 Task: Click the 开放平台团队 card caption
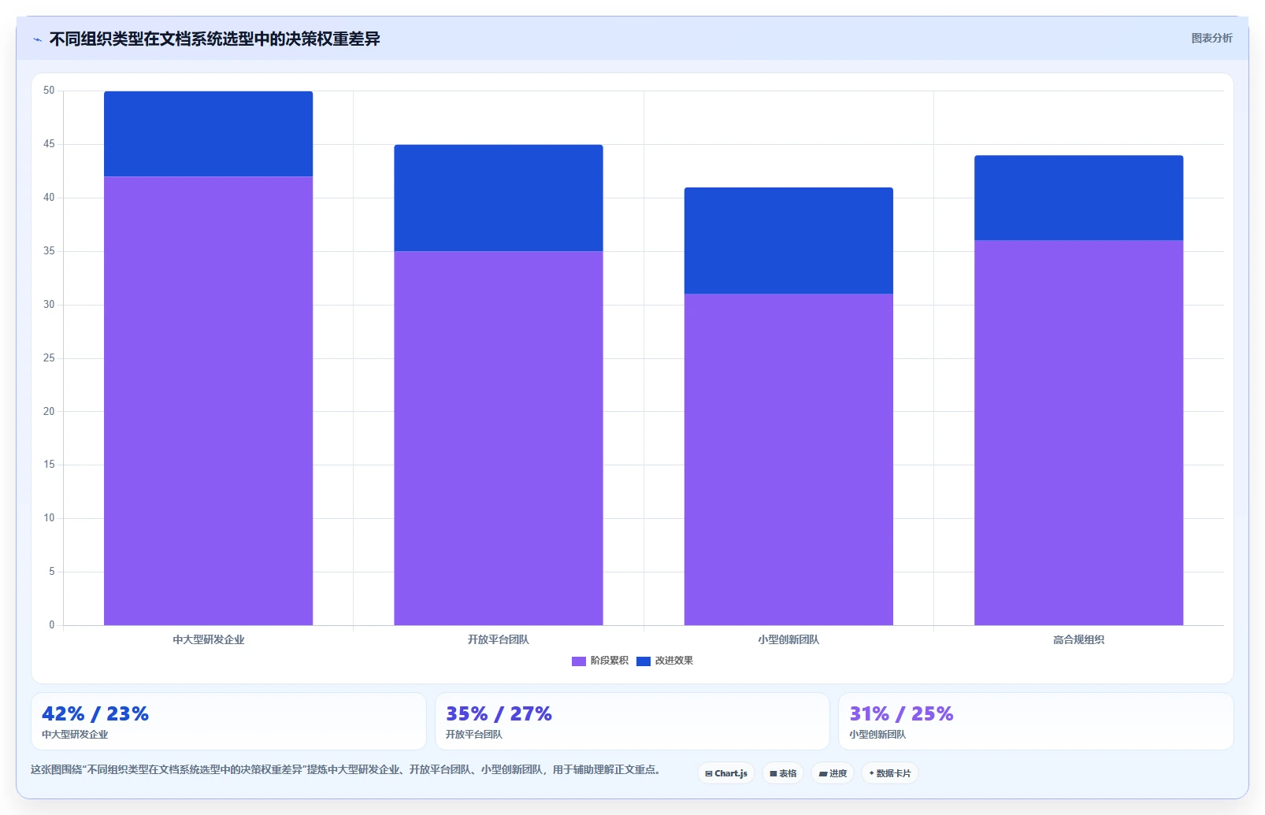click(x=473, y=735)
